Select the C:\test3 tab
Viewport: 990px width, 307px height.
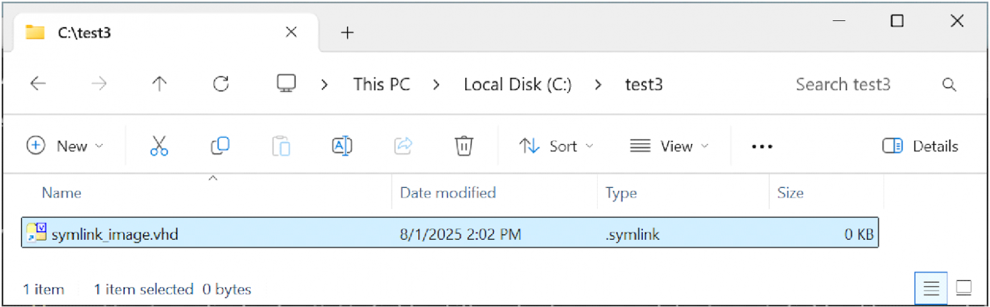[x=152, y=33]
